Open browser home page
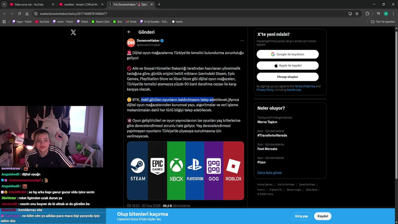This screenshot has height=224, width=398. point(27,14)
